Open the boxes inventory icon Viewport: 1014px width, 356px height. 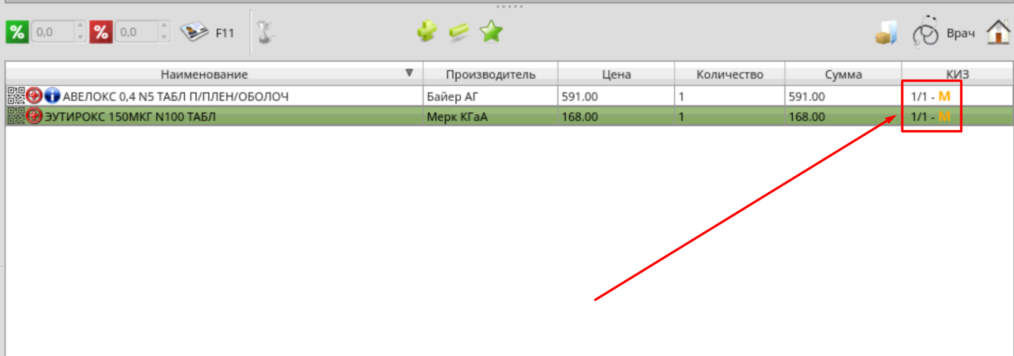(x=886, y=33)
